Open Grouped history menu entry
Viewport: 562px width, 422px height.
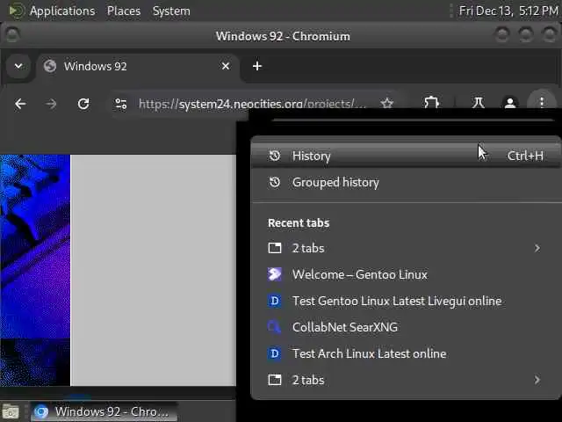[x=406, y=182]
